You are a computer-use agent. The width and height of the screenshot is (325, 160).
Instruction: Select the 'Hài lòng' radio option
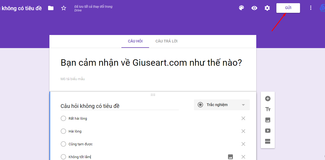63,131
